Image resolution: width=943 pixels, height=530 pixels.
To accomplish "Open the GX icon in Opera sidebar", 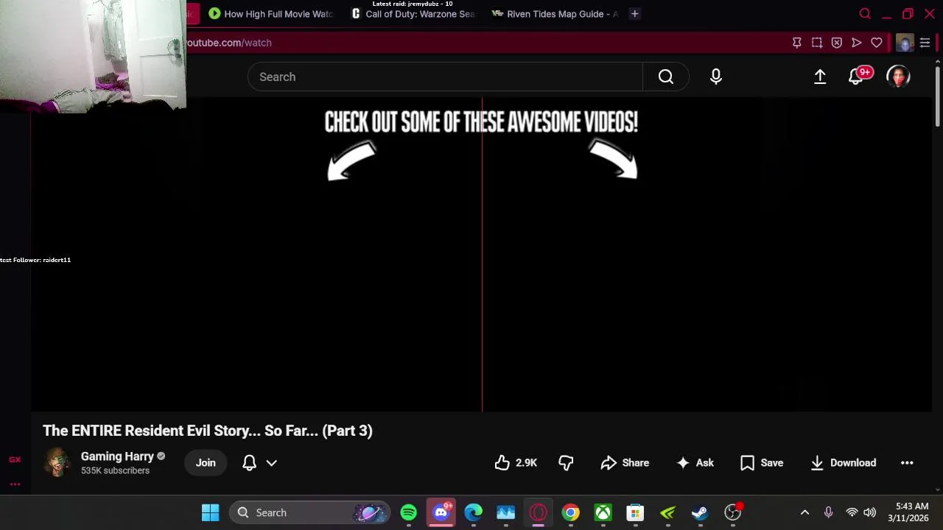I will tap(15, 460).
